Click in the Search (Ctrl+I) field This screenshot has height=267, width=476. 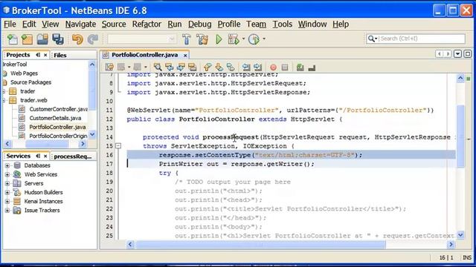coord(422,39)
